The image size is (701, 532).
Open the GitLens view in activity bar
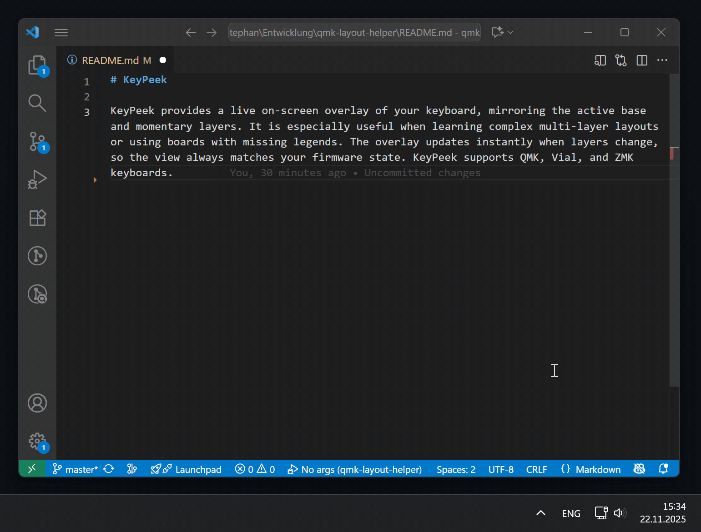[37, 256]
